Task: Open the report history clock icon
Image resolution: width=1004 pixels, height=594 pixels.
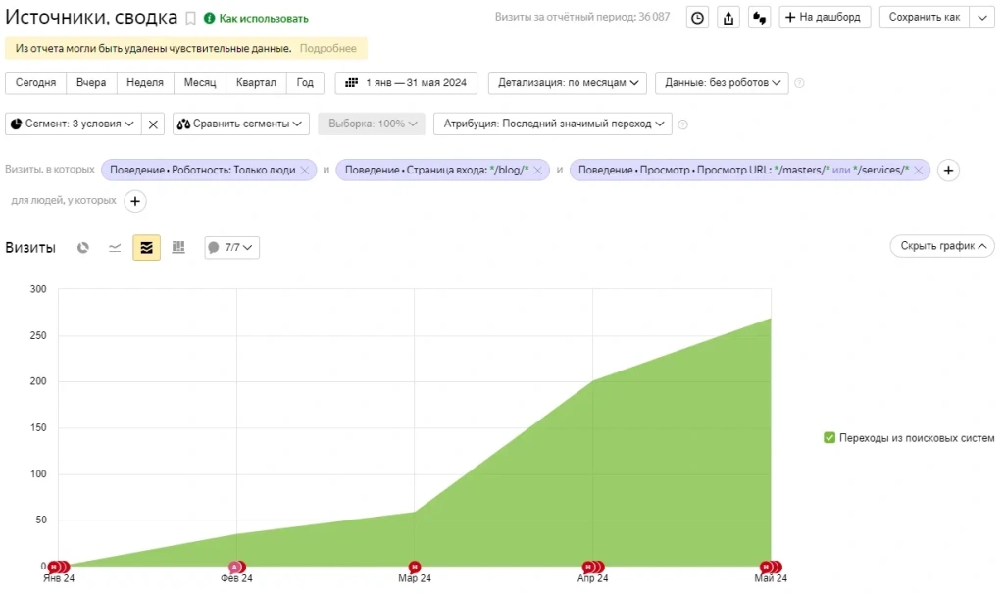Action: (697, 18)
